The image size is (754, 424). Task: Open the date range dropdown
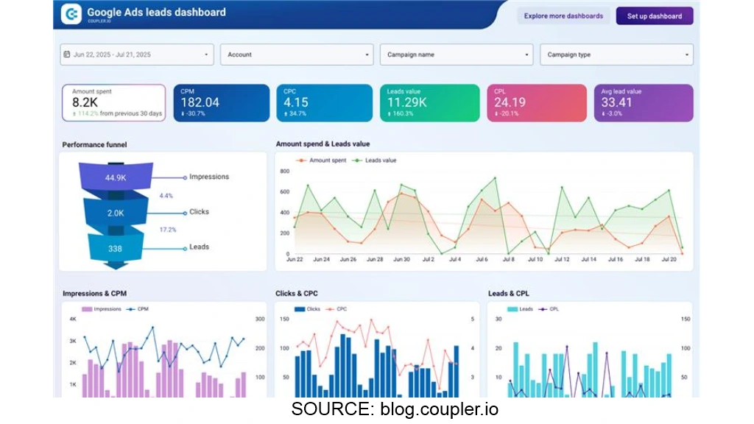click(137, 54)
